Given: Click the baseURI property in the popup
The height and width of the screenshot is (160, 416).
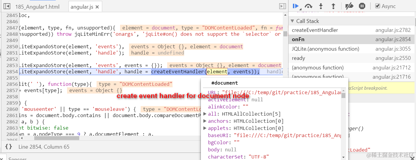Looking at the screenshot, I should (274, 135).
